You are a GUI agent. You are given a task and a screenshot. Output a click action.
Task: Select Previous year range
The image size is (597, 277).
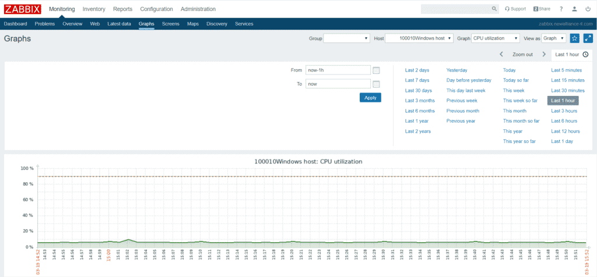point(461,121)
